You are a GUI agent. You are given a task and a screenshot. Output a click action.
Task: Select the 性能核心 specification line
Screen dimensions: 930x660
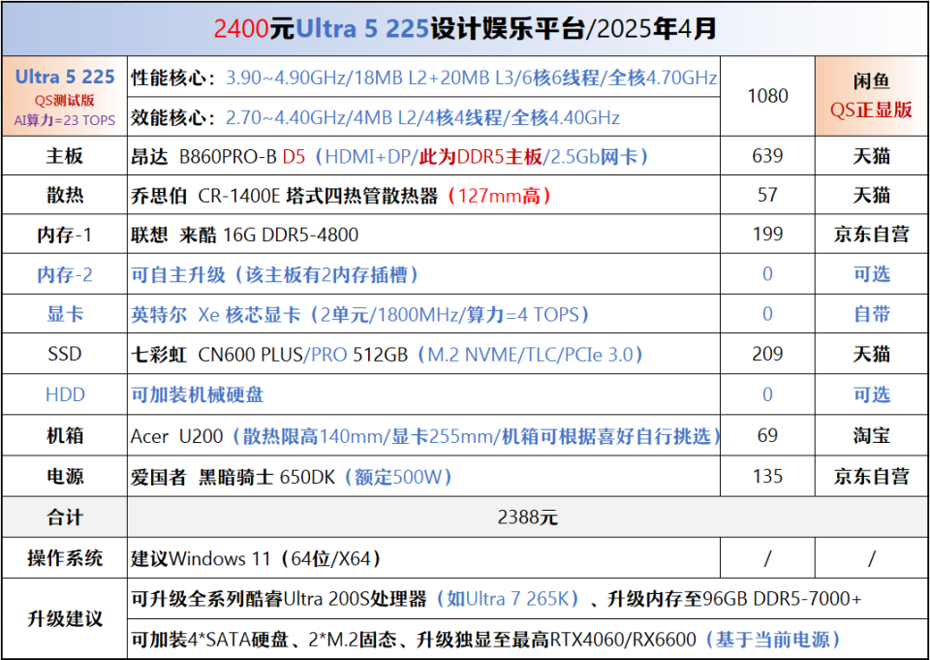tap(424, 78)
